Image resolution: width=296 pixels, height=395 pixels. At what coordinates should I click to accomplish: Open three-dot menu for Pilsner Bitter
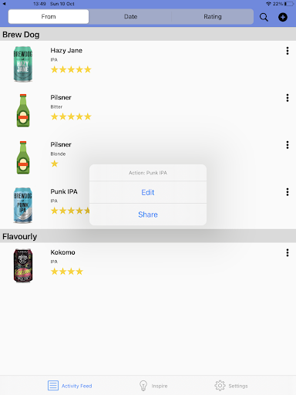288,98
